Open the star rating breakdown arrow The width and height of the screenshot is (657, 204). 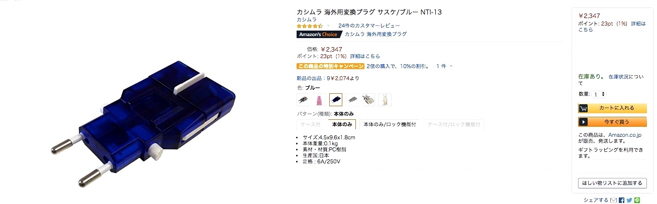pos(328,26)
